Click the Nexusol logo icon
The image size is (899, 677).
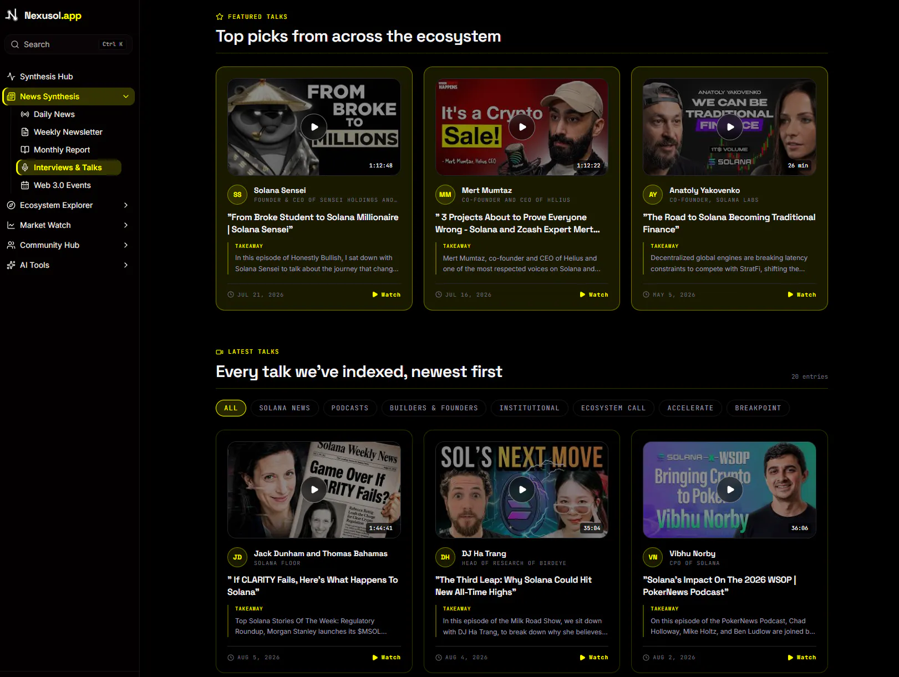tap(12, 15)
